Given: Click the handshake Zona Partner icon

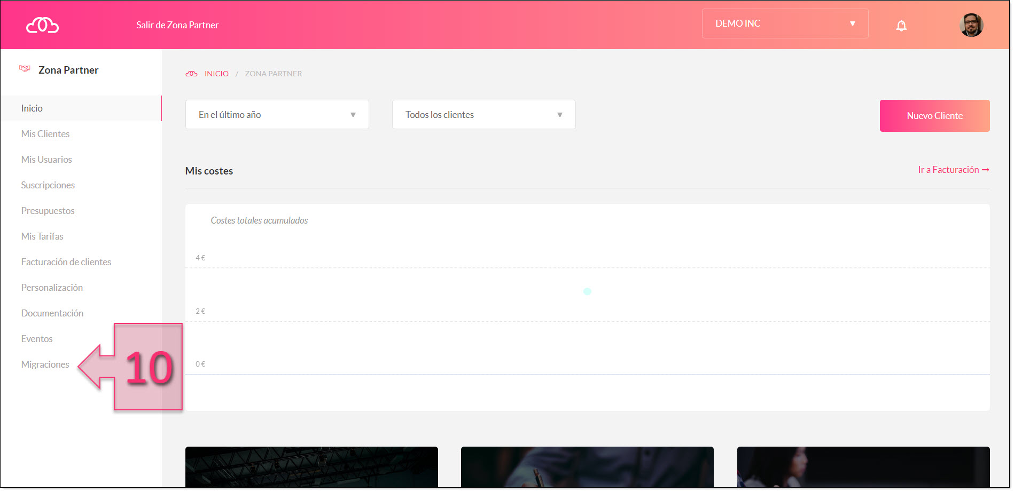Looking at the screenshot, I should (x=25, y=68).
